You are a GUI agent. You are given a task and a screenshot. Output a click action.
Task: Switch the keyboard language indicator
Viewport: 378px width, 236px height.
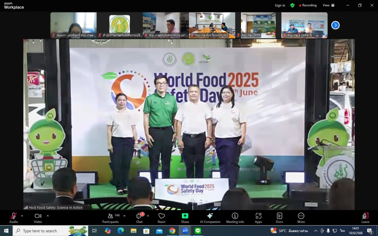(x=343, y=231)
